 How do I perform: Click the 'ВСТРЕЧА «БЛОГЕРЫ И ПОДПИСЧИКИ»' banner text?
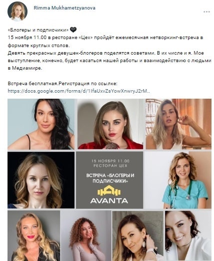click(110, 178)
